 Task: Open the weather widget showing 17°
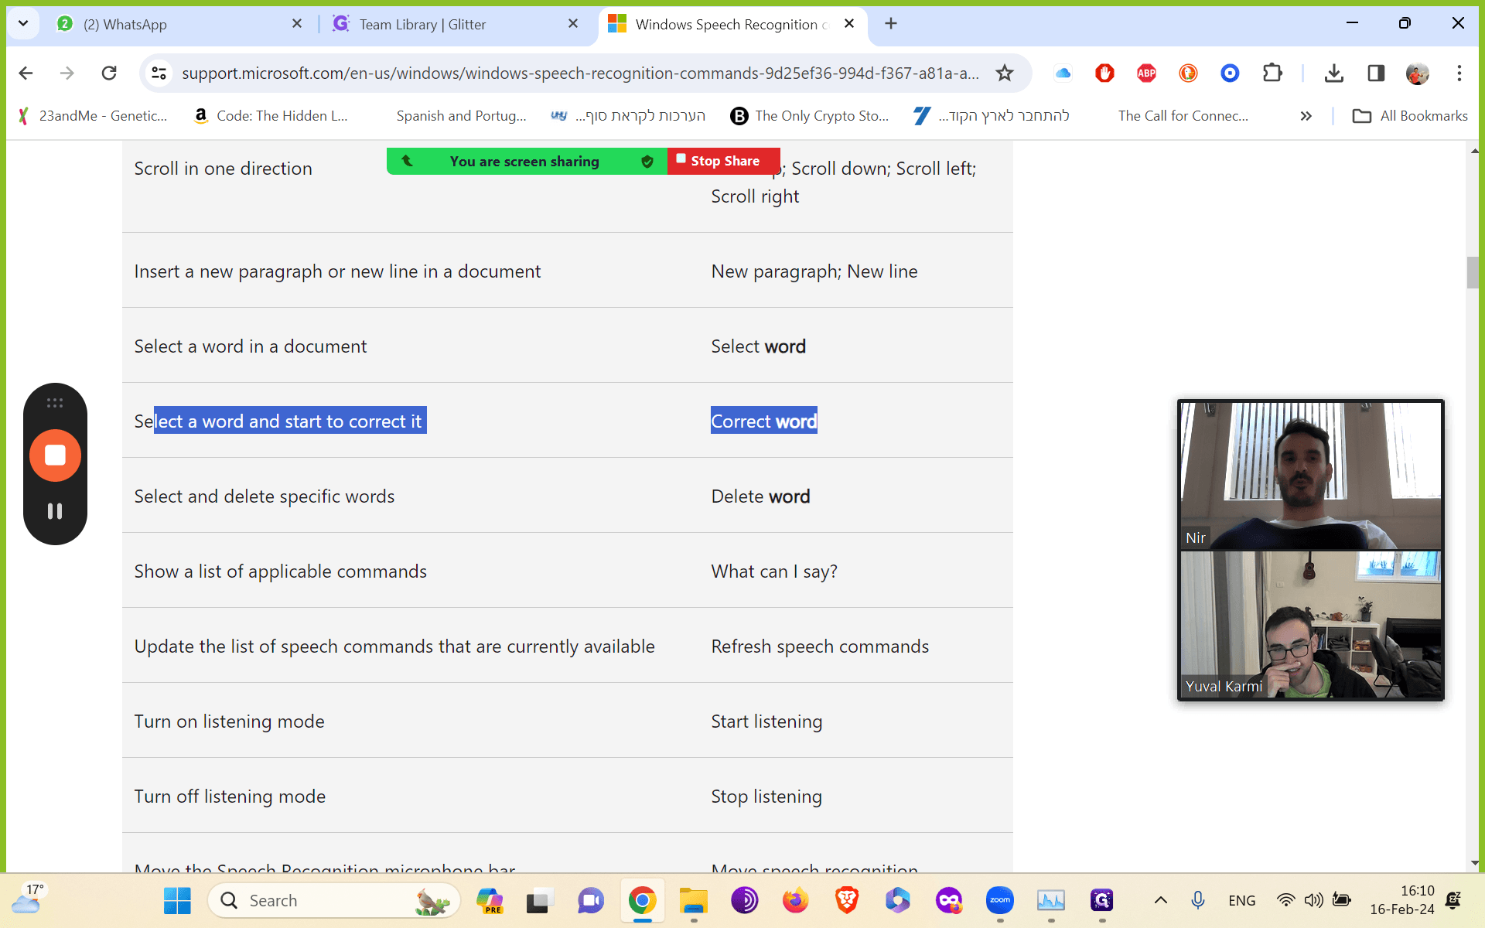(x=29, y=899)
